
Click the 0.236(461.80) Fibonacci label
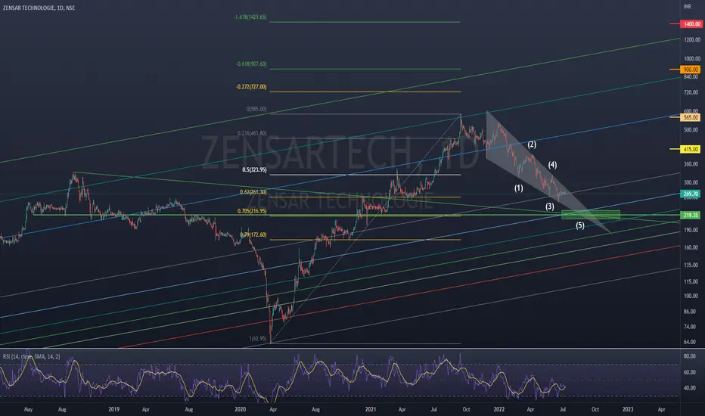252,134
